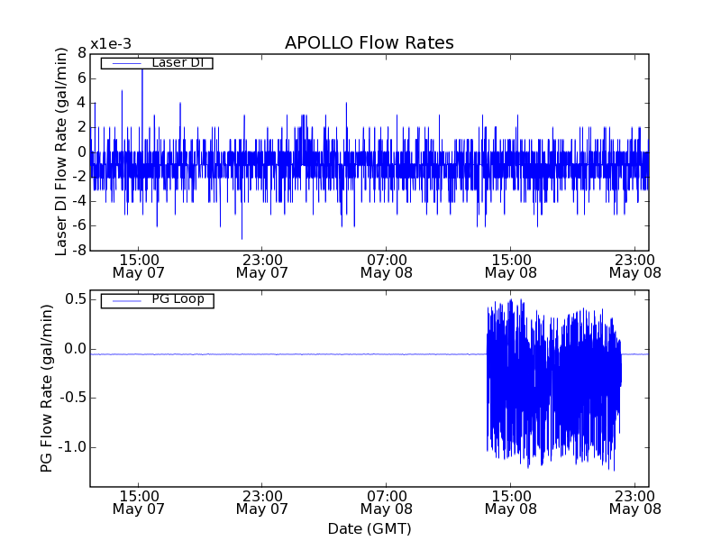
Task: Click the 8 tick on Laser DI y-axis
Action: (81, 52)
